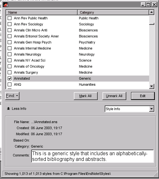This screenshot has height=179, width=159.
Task: Click the Category value Generic in Style Info
Action: 37,146
